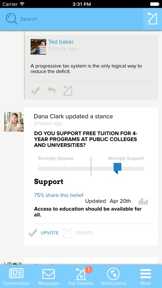Open the More menu
This screenshot has height=288, width=162.
tap(145, 276)
